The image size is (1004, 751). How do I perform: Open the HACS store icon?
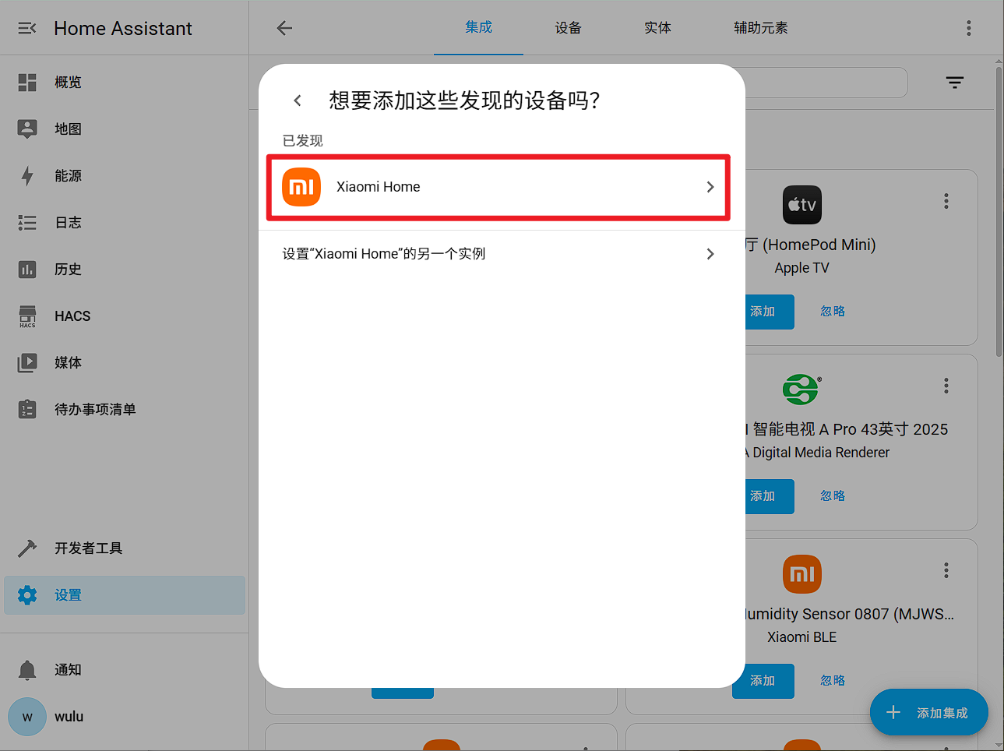click(27, 316)
